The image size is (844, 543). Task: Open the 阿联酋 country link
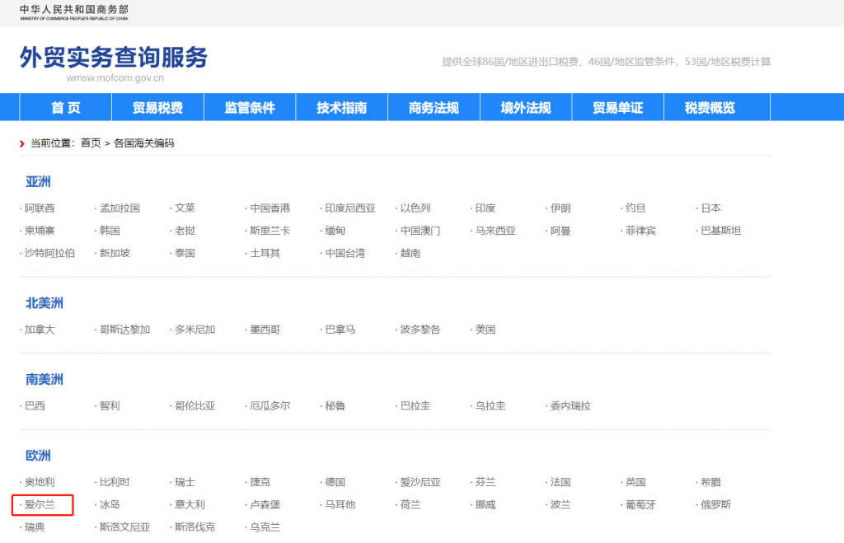point(40,208)
